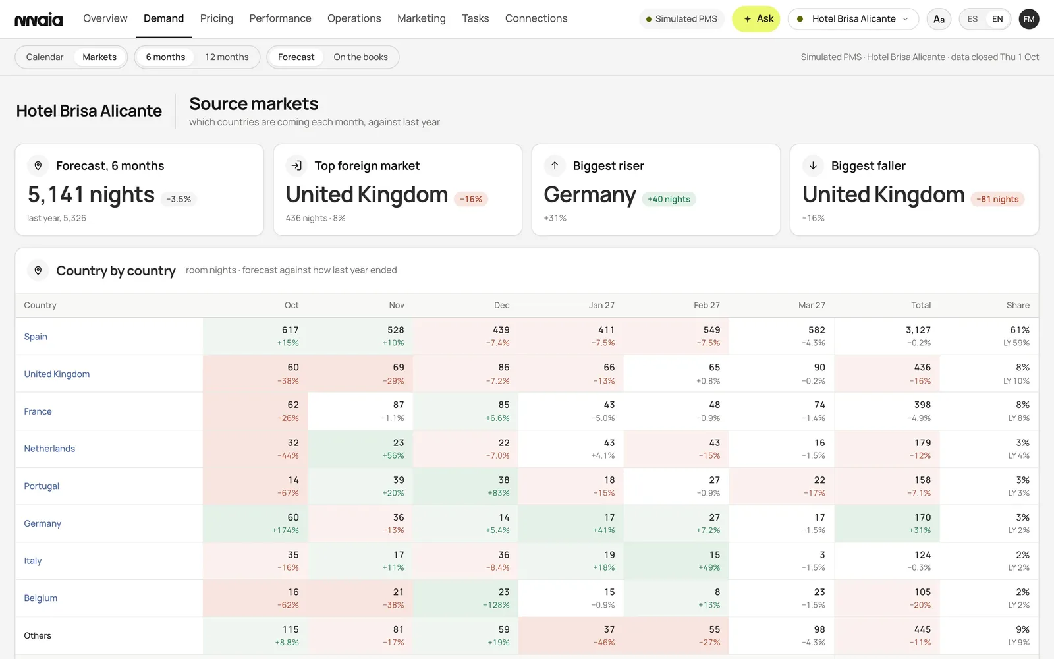
Task: Go to the Marketing tab
Action: [x=422, y=18]
